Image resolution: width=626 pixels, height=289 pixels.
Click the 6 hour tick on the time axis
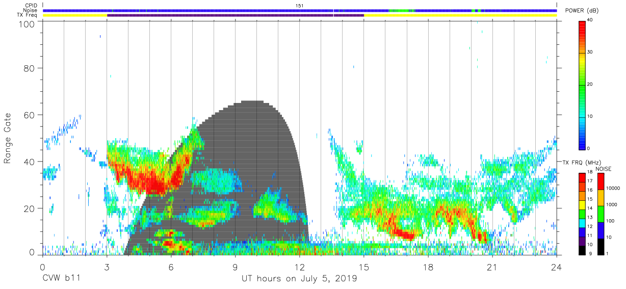pos(171,267)
